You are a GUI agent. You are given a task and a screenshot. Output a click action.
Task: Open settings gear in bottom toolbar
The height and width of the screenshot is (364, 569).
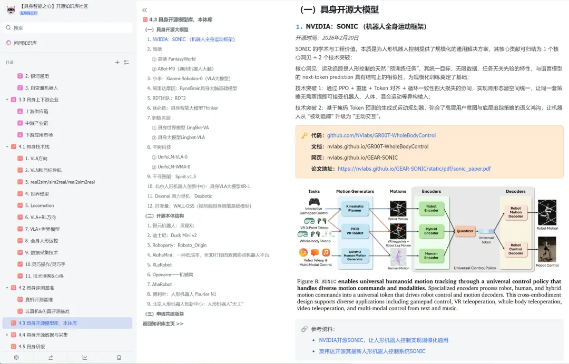16,358
